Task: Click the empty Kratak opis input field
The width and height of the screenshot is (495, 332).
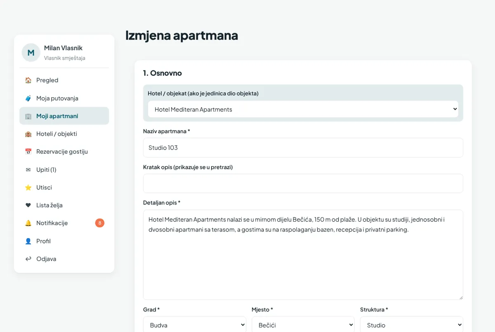Action: (303, 183)
